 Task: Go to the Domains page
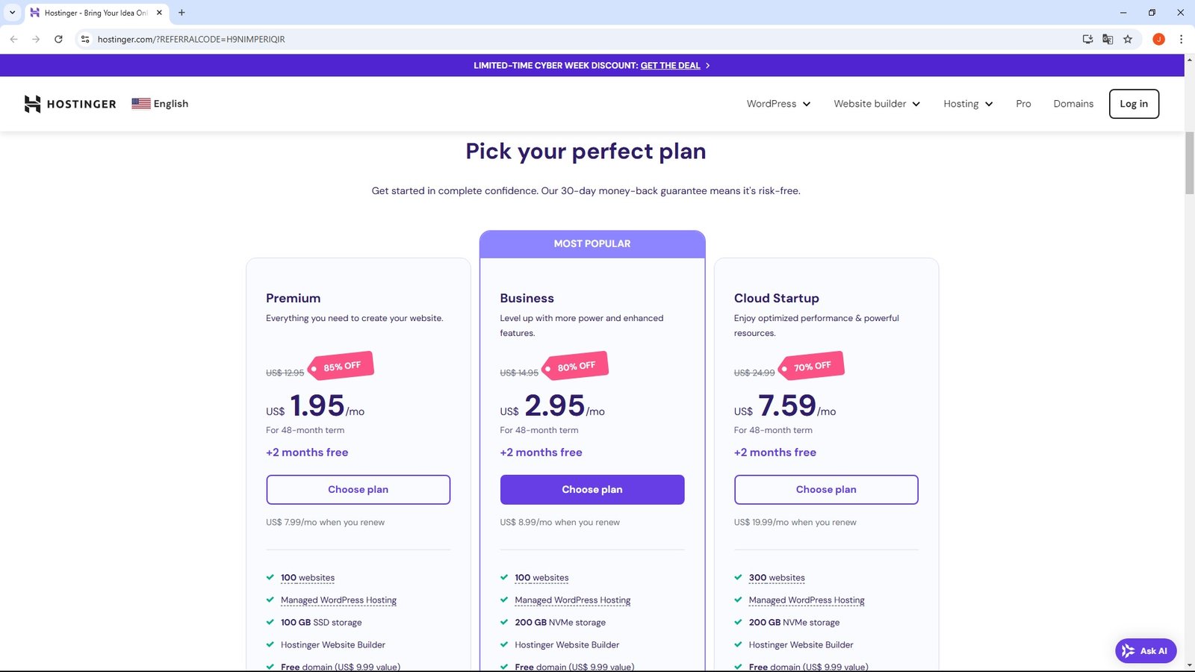pyautogui.click(x=1073, y=104)
